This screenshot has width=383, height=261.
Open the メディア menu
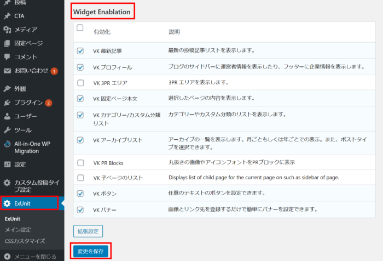26,30
